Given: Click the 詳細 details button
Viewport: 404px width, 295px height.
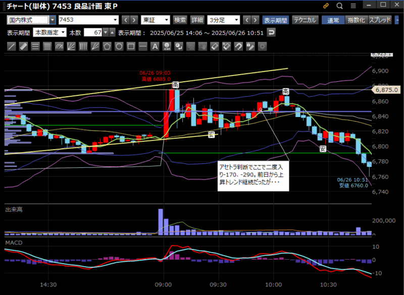Looking at the screenshot, I should 197,20.
